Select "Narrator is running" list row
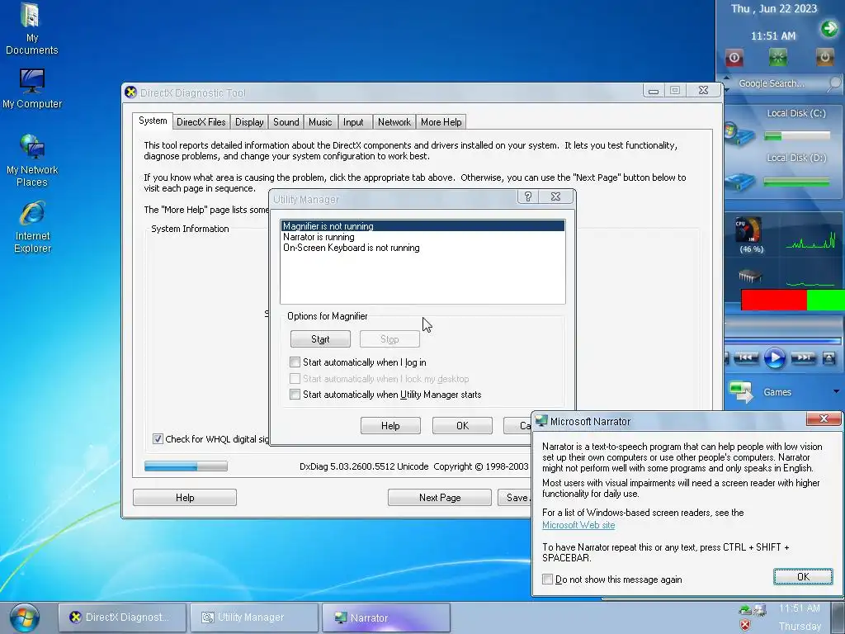Screen dimensions: 845x634 422,237
